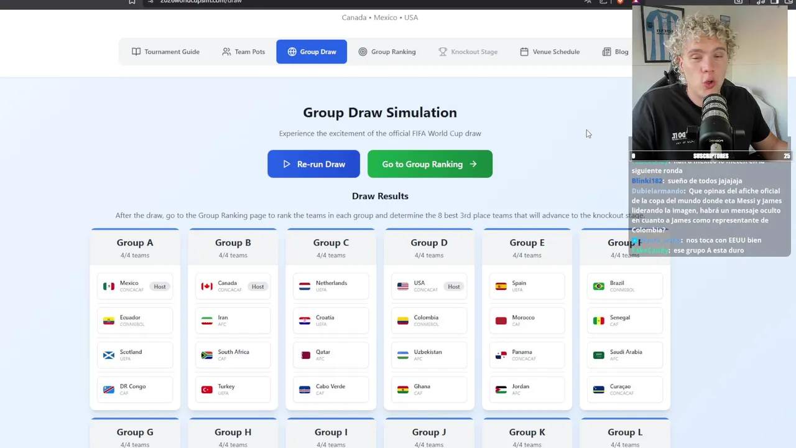
Task: Click the Host badge next to Mexico
Action: pyautogui.click(x=160, y=287)
